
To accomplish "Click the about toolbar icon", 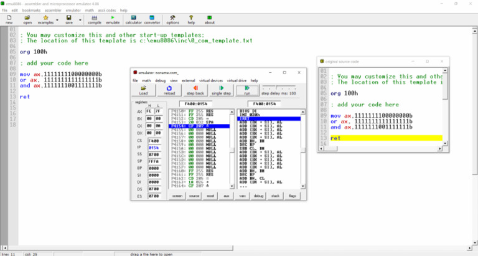I will click(x=209, y=19).
